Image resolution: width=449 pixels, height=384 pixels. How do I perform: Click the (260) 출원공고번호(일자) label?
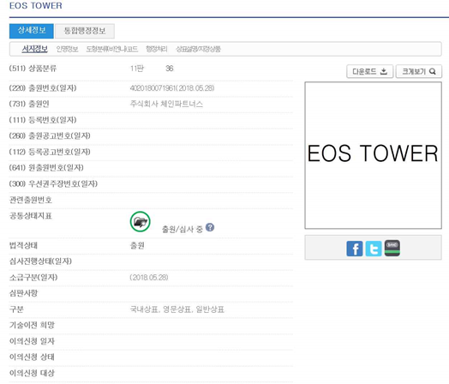[x=50, y=135]
